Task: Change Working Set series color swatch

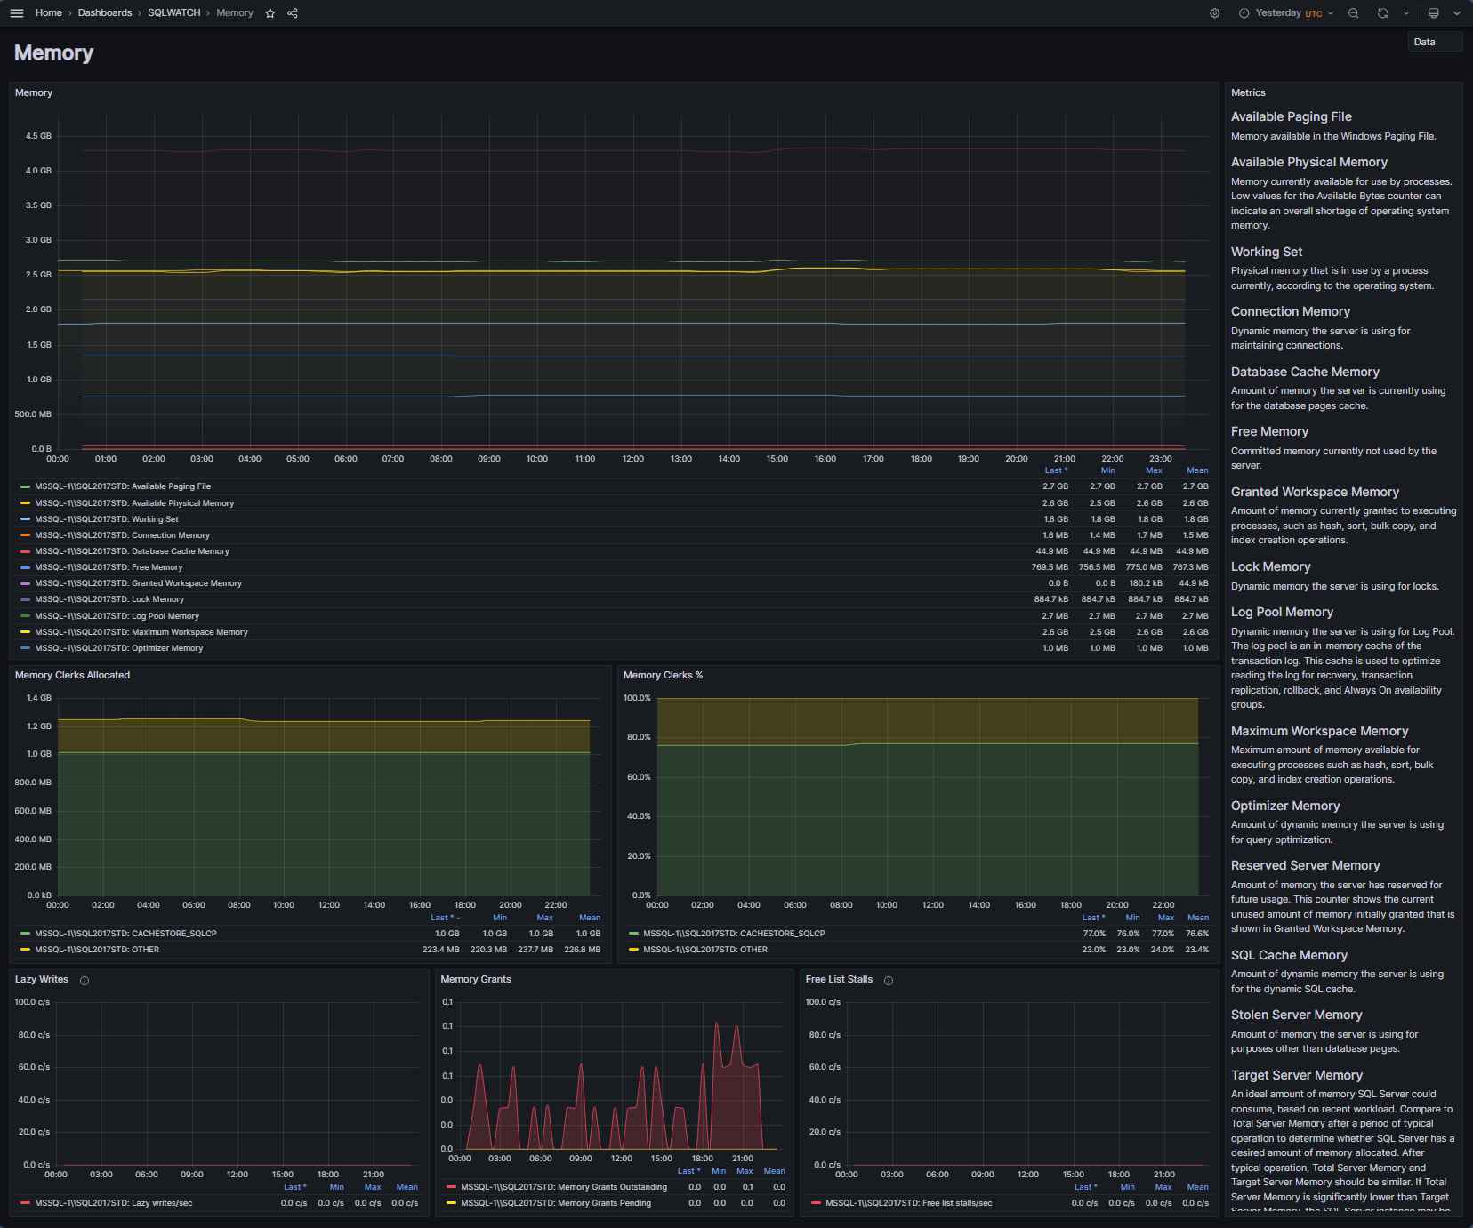Action: tap(25, 519)
